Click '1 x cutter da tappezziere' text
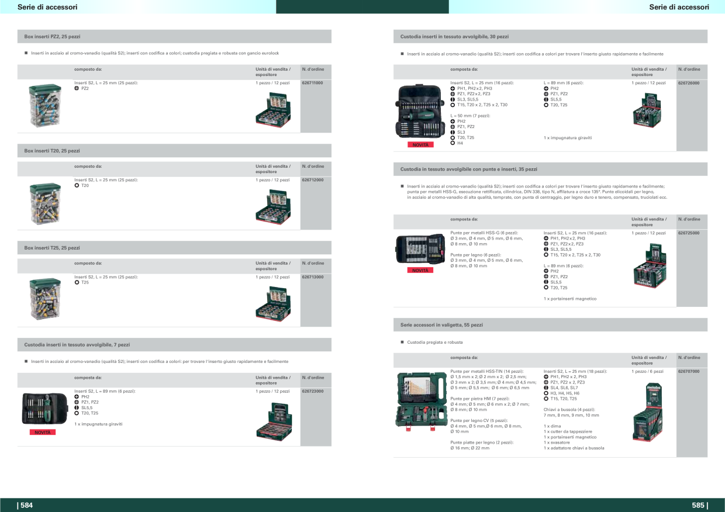725x512 pixels. 568,431
